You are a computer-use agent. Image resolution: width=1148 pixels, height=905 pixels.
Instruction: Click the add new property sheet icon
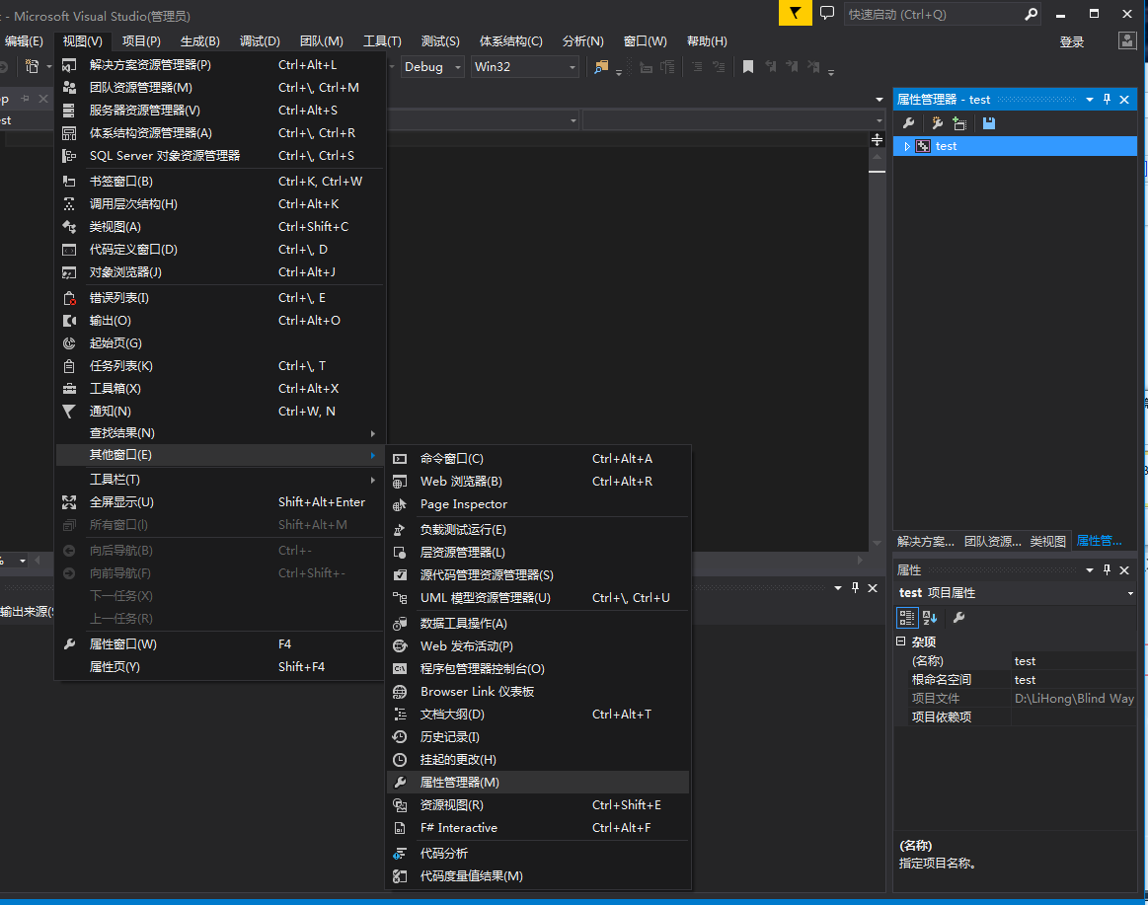click(x=937, y=123)
